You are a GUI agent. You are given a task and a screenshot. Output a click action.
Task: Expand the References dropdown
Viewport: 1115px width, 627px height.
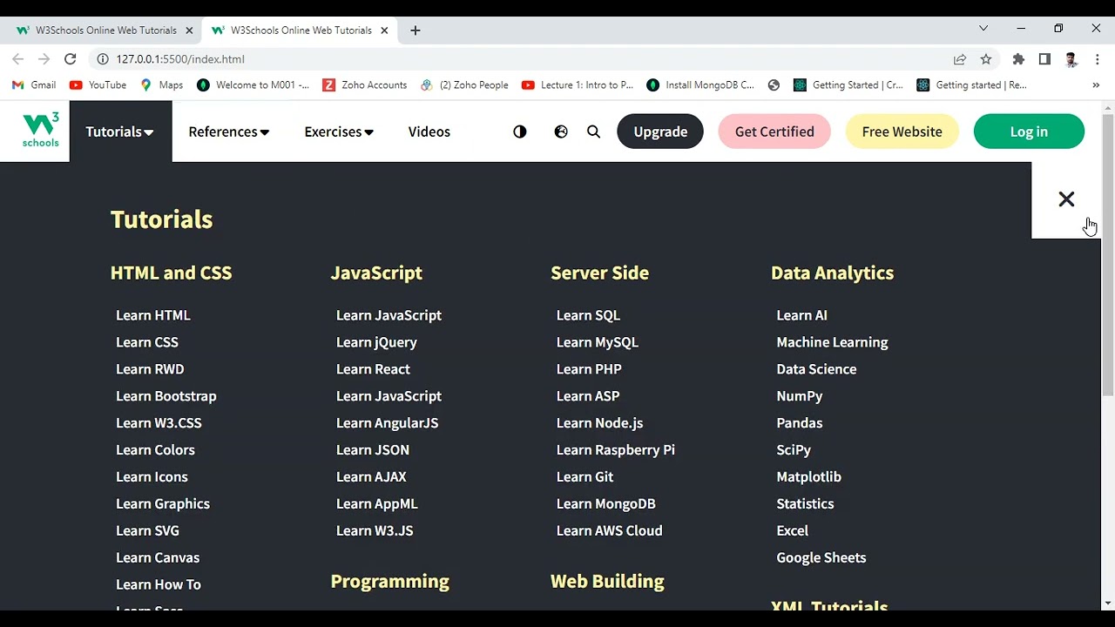click(x=229, y=131)
